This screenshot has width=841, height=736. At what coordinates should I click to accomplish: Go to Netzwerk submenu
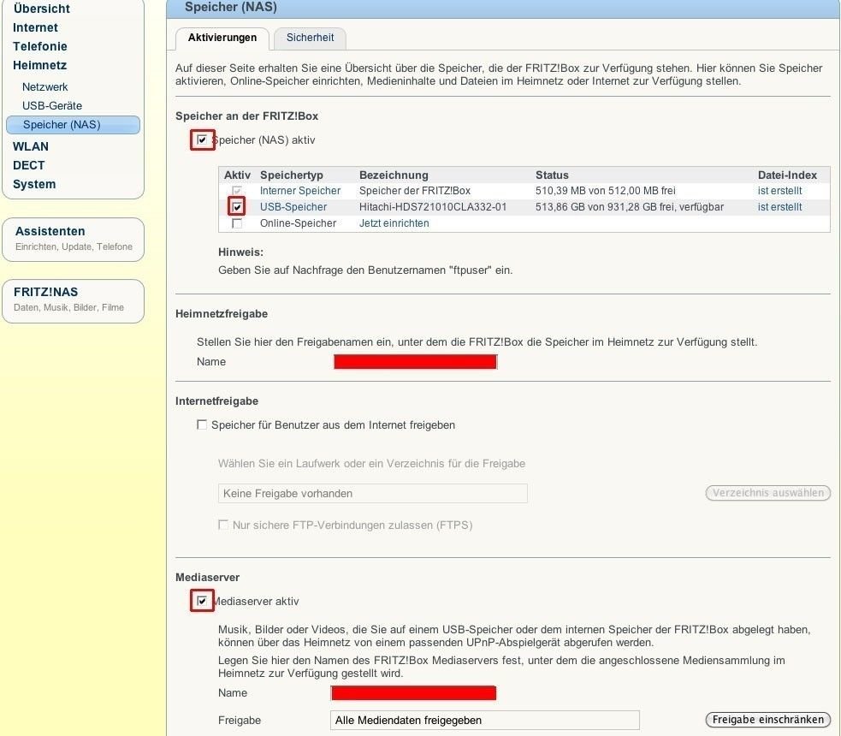pos(45,87)
